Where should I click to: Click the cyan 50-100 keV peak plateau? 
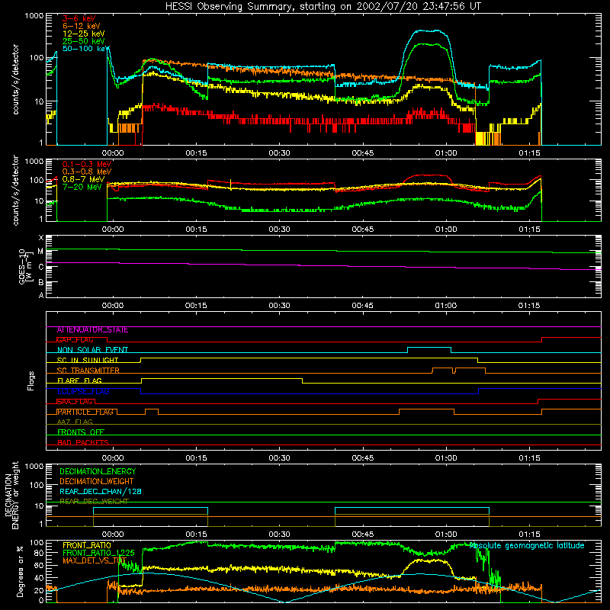pos(428,30)
